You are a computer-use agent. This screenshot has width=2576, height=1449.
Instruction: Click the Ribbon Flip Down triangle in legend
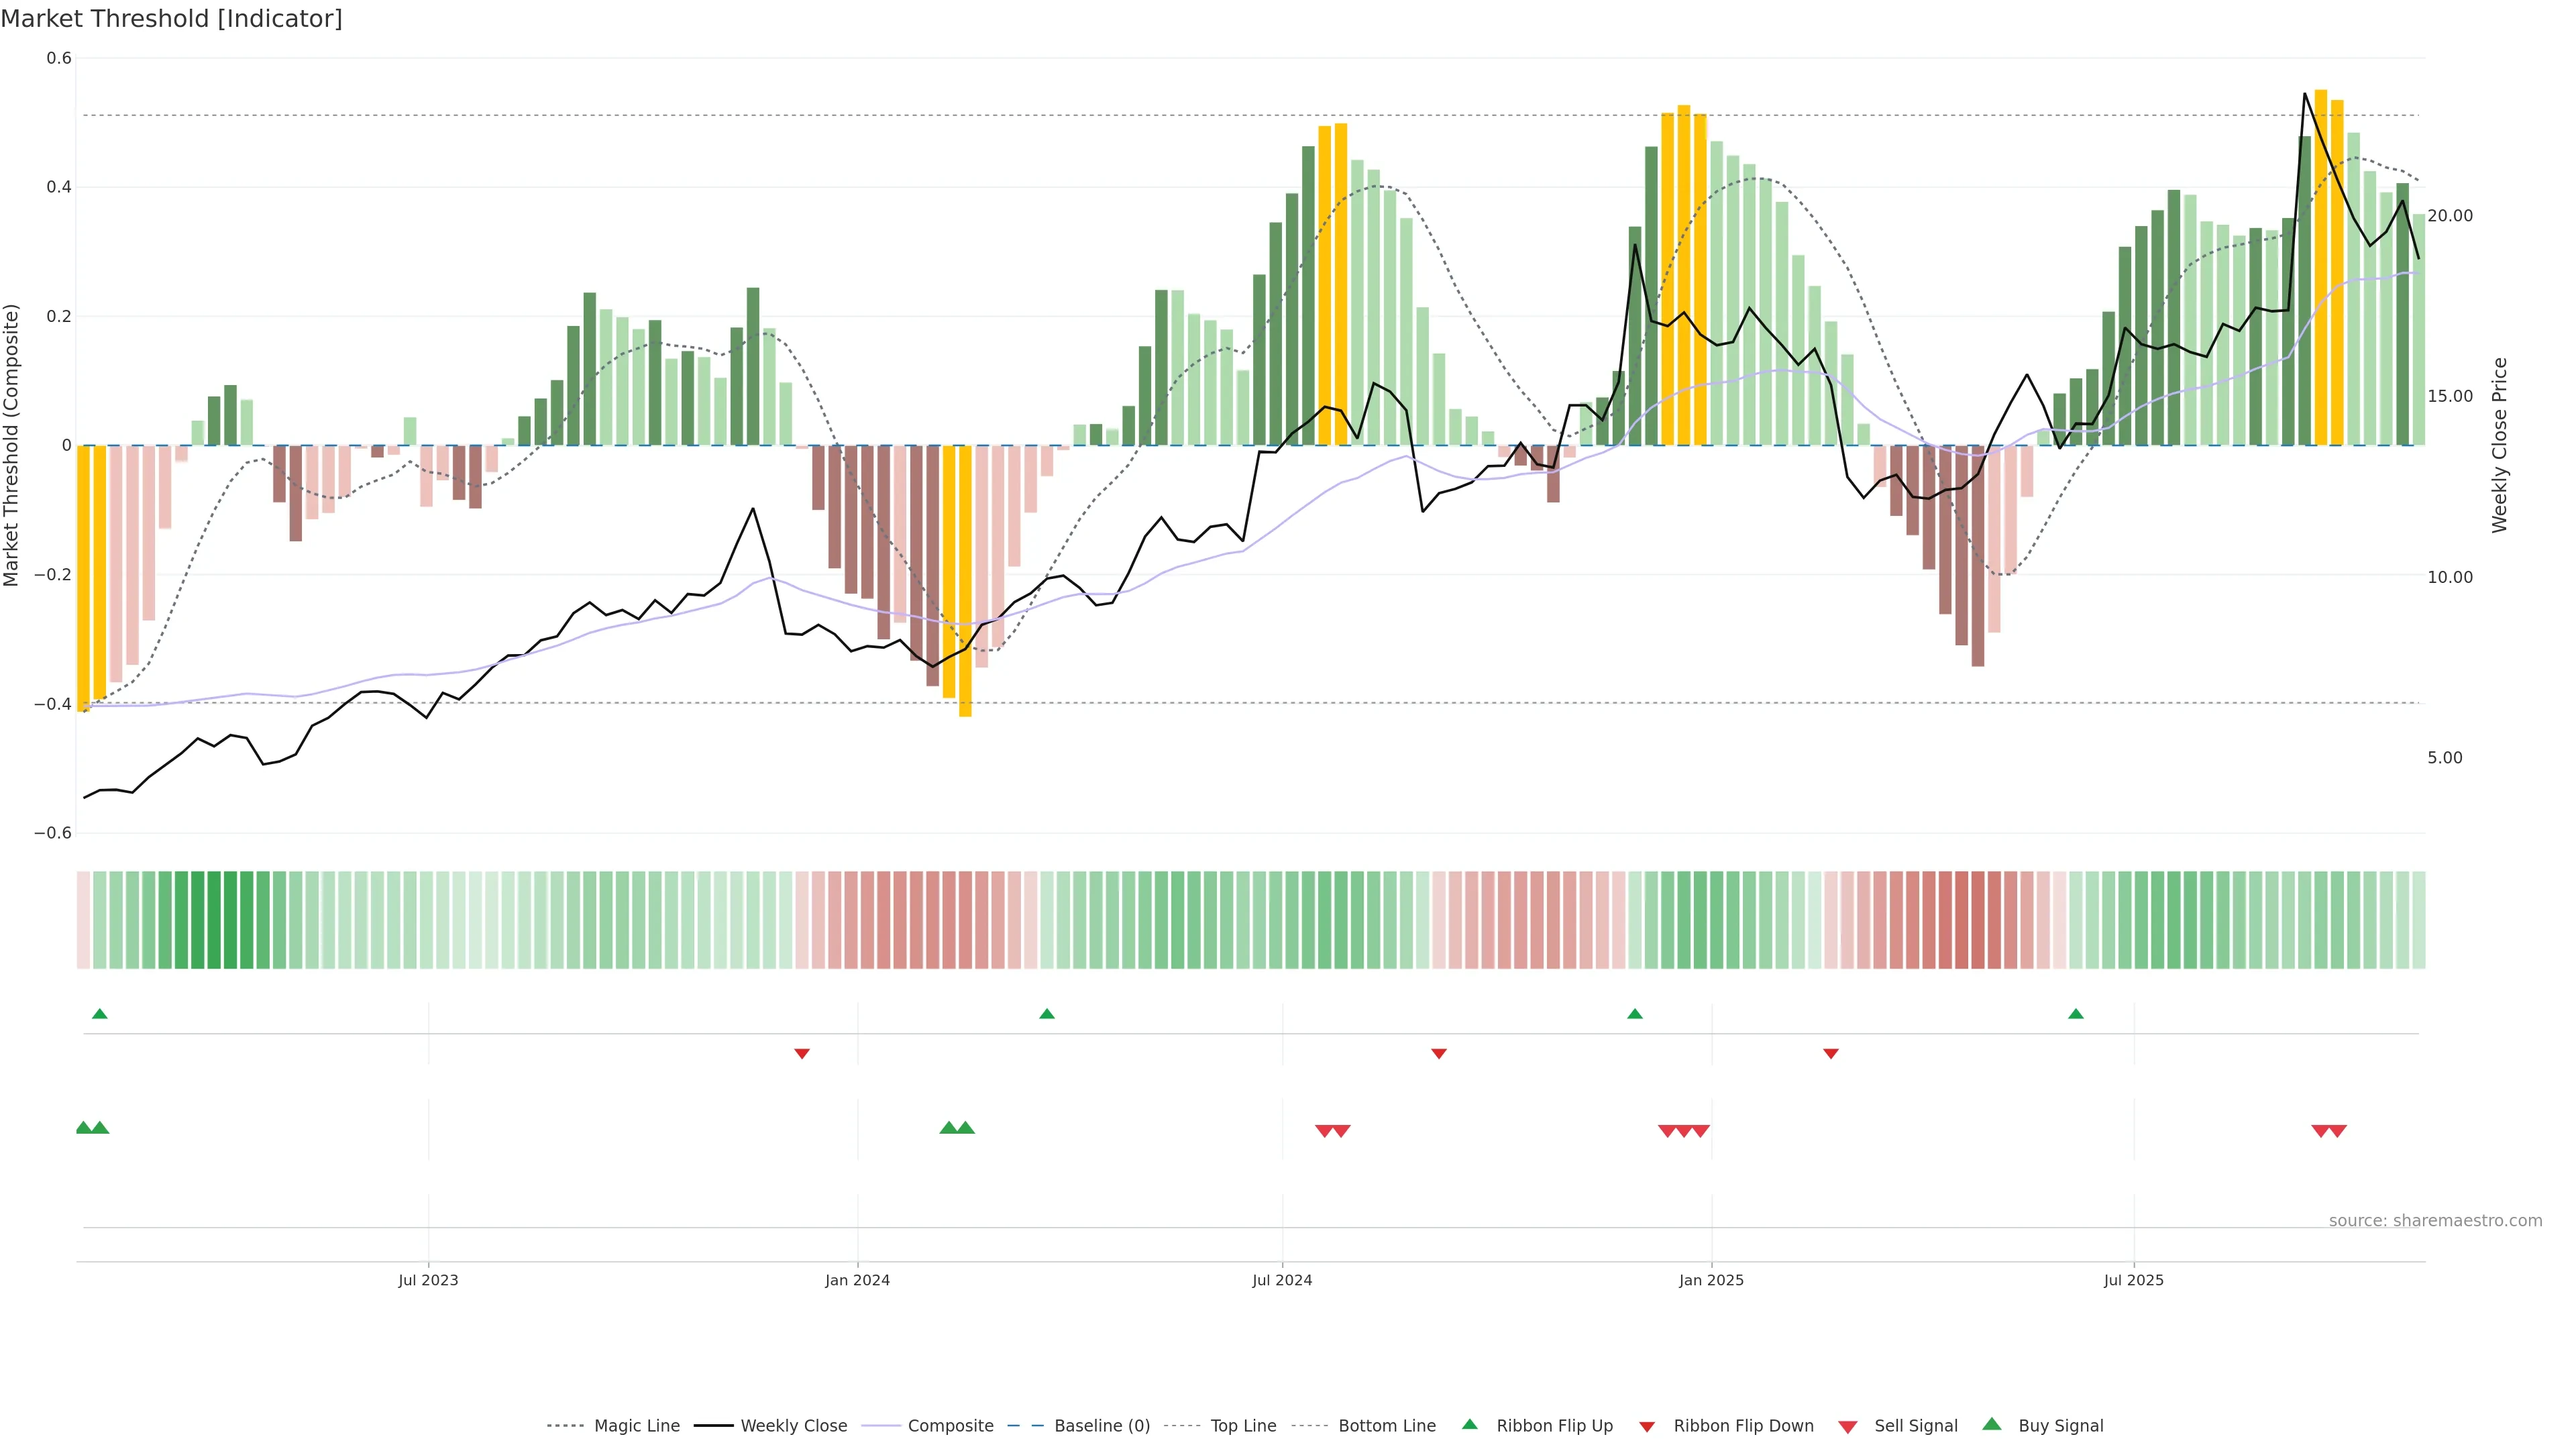[1647, 1427]
